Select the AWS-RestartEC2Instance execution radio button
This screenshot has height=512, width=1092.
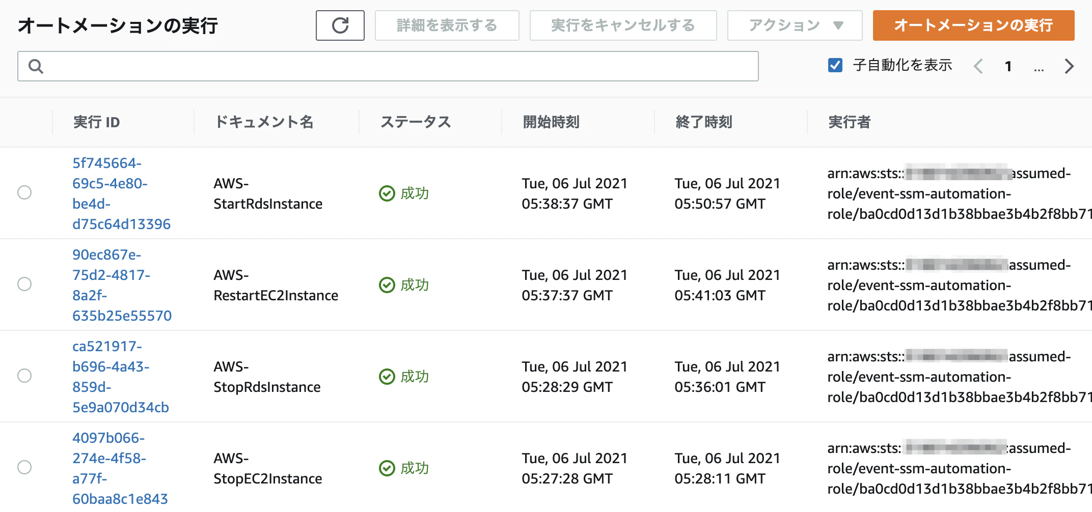coord(24,284)
